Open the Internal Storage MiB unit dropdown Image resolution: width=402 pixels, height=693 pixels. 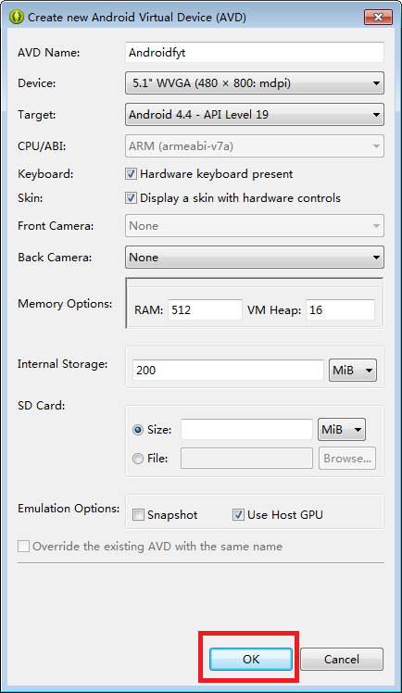pyautogui.click(x=353, y=370)
